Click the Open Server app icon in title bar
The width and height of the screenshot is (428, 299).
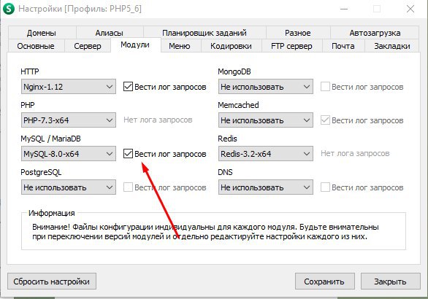point(9,9)
